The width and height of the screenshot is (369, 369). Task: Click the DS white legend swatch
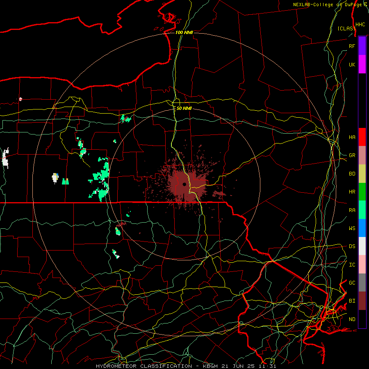[x=362, y=246]
